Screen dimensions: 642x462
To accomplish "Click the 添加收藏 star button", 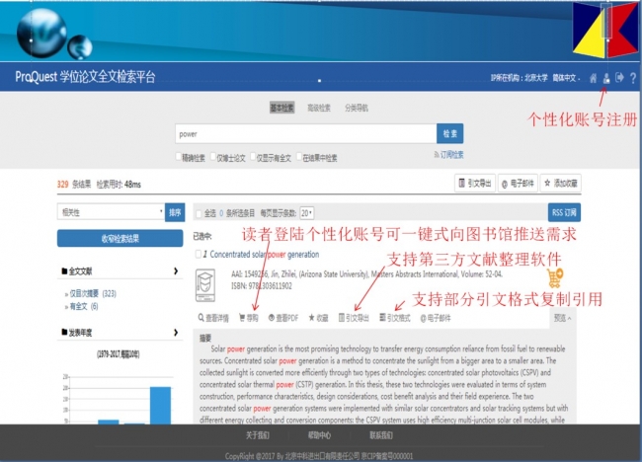I will click(561, 184).
